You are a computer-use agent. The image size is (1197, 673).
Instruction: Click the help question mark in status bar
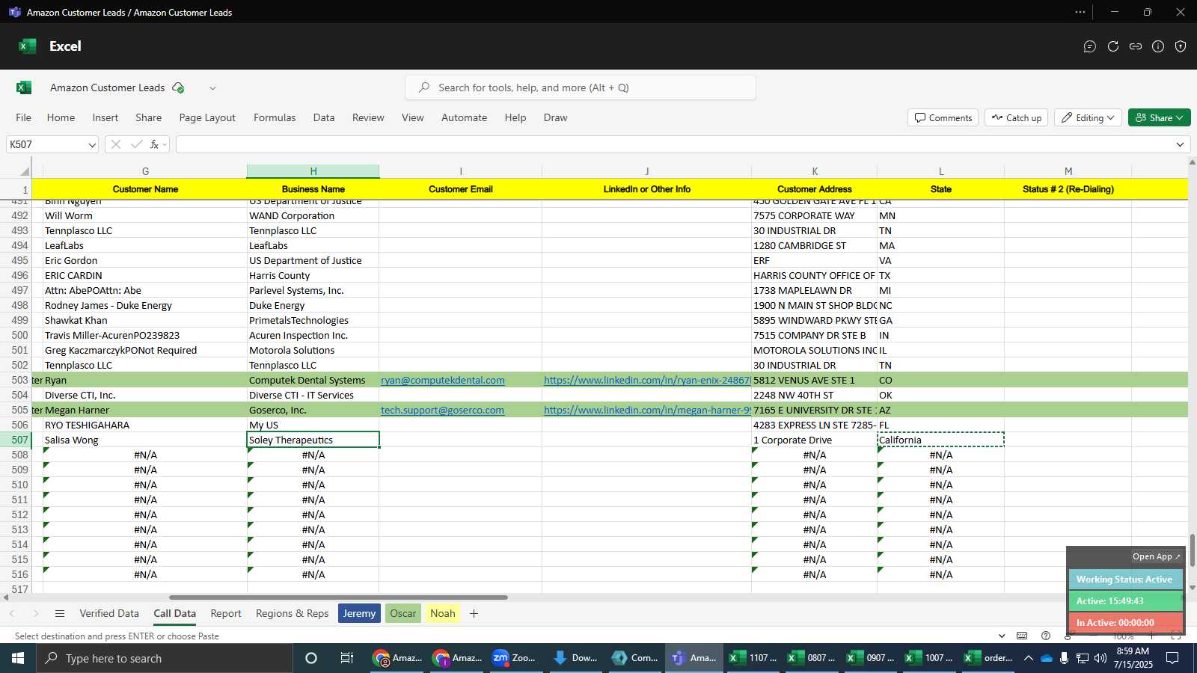pyautogui.click(x=1046, y=636)
